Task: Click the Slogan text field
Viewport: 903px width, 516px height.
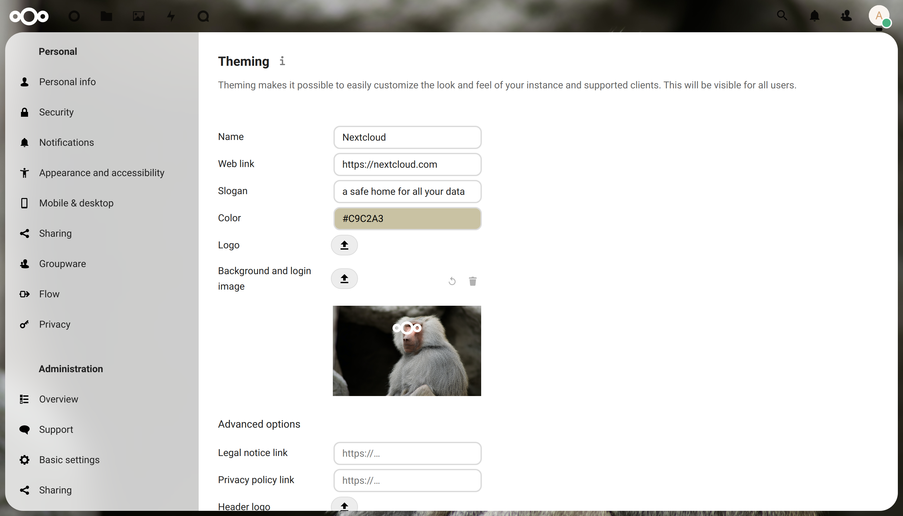Action: [407, 191]
